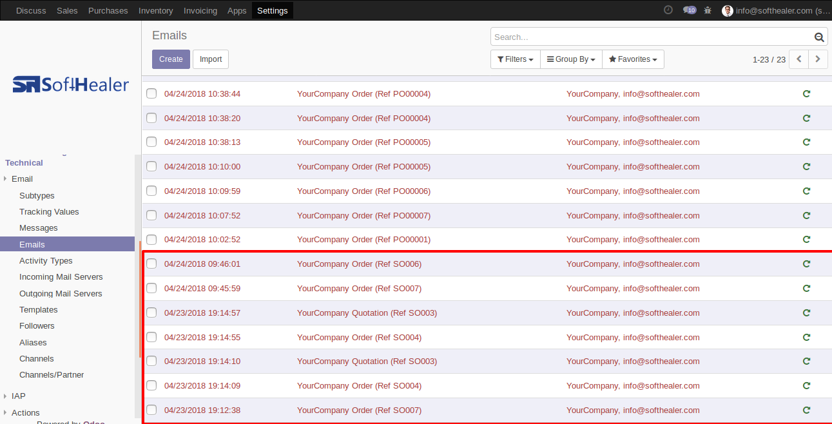This screenshot has height=424, width=832.
Task: Click the SoftHealer logo
Action: [x=71, y=84]
